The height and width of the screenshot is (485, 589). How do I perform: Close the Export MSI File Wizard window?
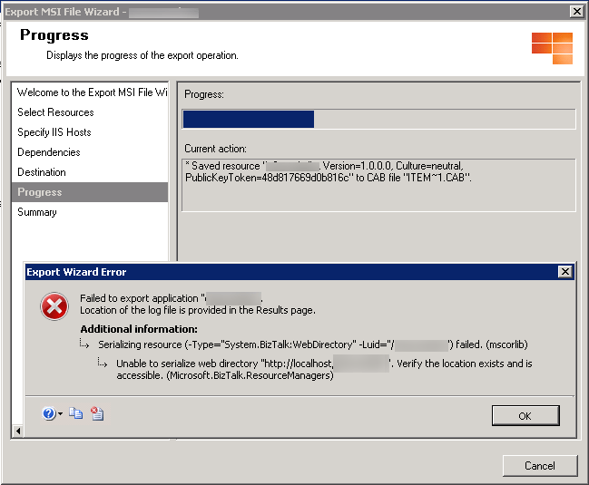tap(576, 12)
